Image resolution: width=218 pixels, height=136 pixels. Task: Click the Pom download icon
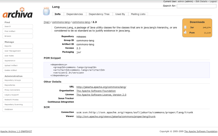click(x=185, y=33)
